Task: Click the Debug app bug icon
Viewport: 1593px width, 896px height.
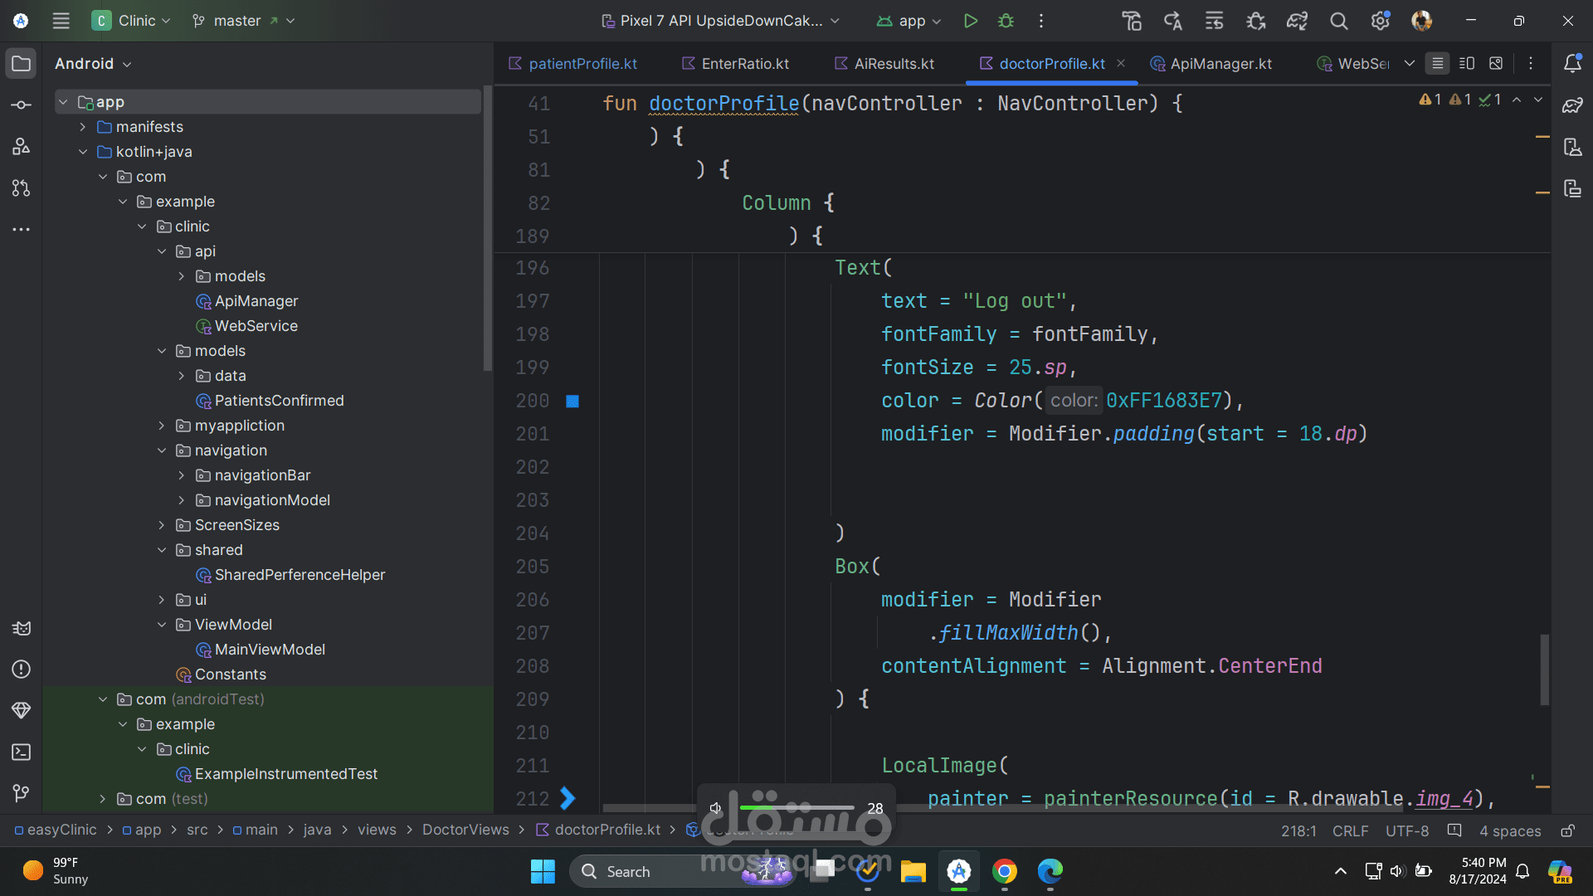Action: pos(1006,21)
